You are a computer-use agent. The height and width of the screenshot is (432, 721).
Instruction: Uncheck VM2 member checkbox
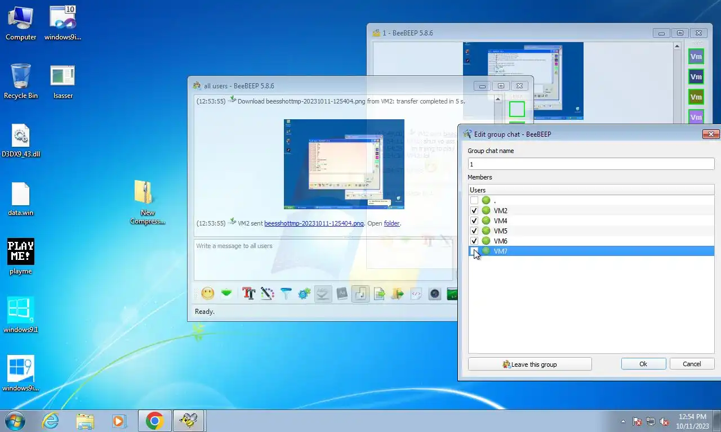click(474, 210)
